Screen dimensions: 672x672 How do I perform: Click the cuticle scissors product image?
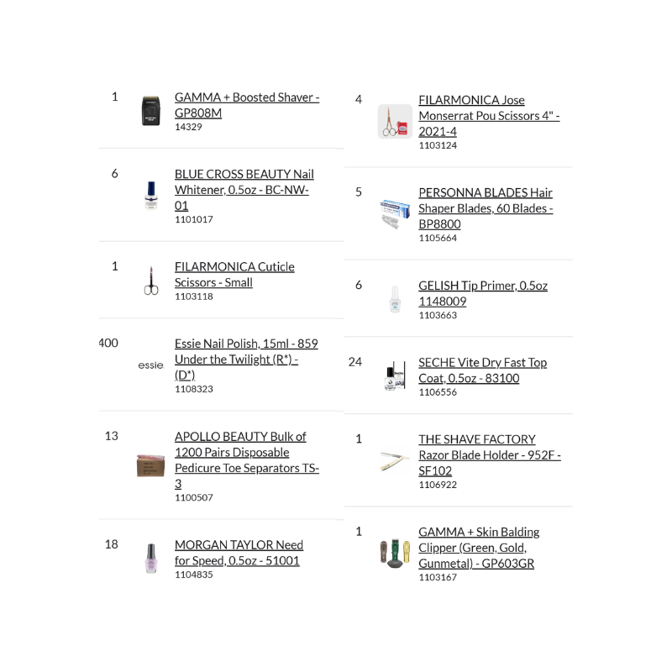[x=150, y=281]
